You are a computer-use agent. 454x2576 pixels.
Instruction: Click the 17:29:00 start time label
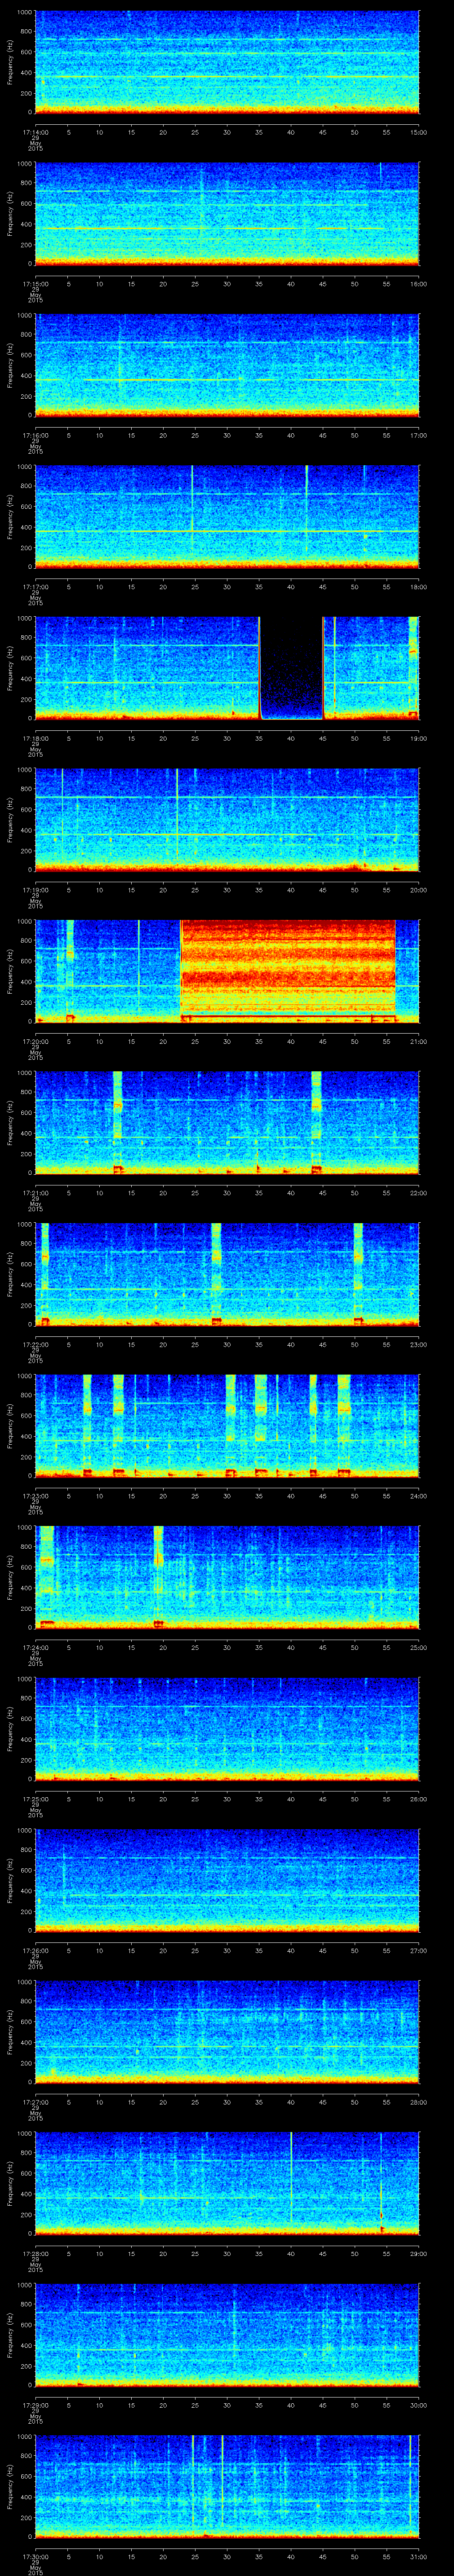click(x=35, y=2405)
